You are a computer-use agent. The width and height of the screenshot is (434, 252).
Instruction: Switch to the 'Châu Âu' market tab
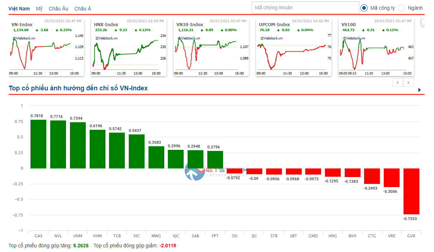pos(58,9)
